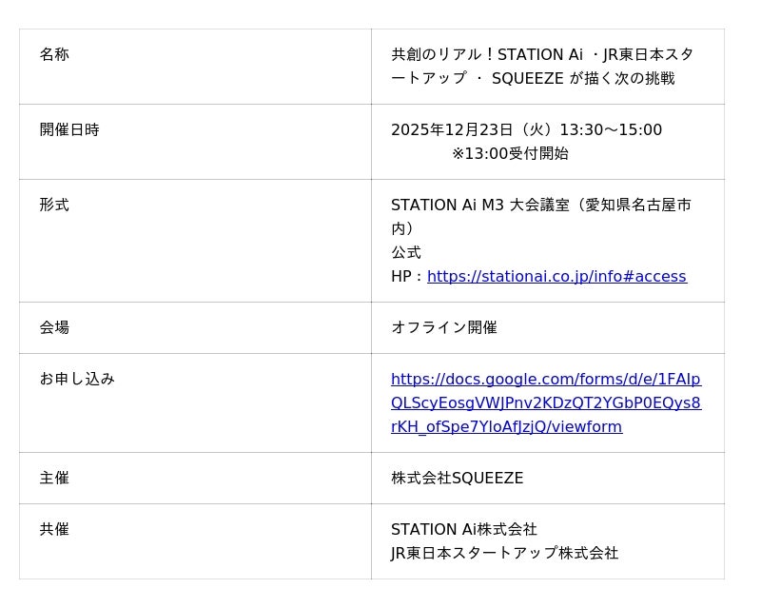Open the Google Forms application link
This screenshot has width=761, height=608.
[545, 403]
